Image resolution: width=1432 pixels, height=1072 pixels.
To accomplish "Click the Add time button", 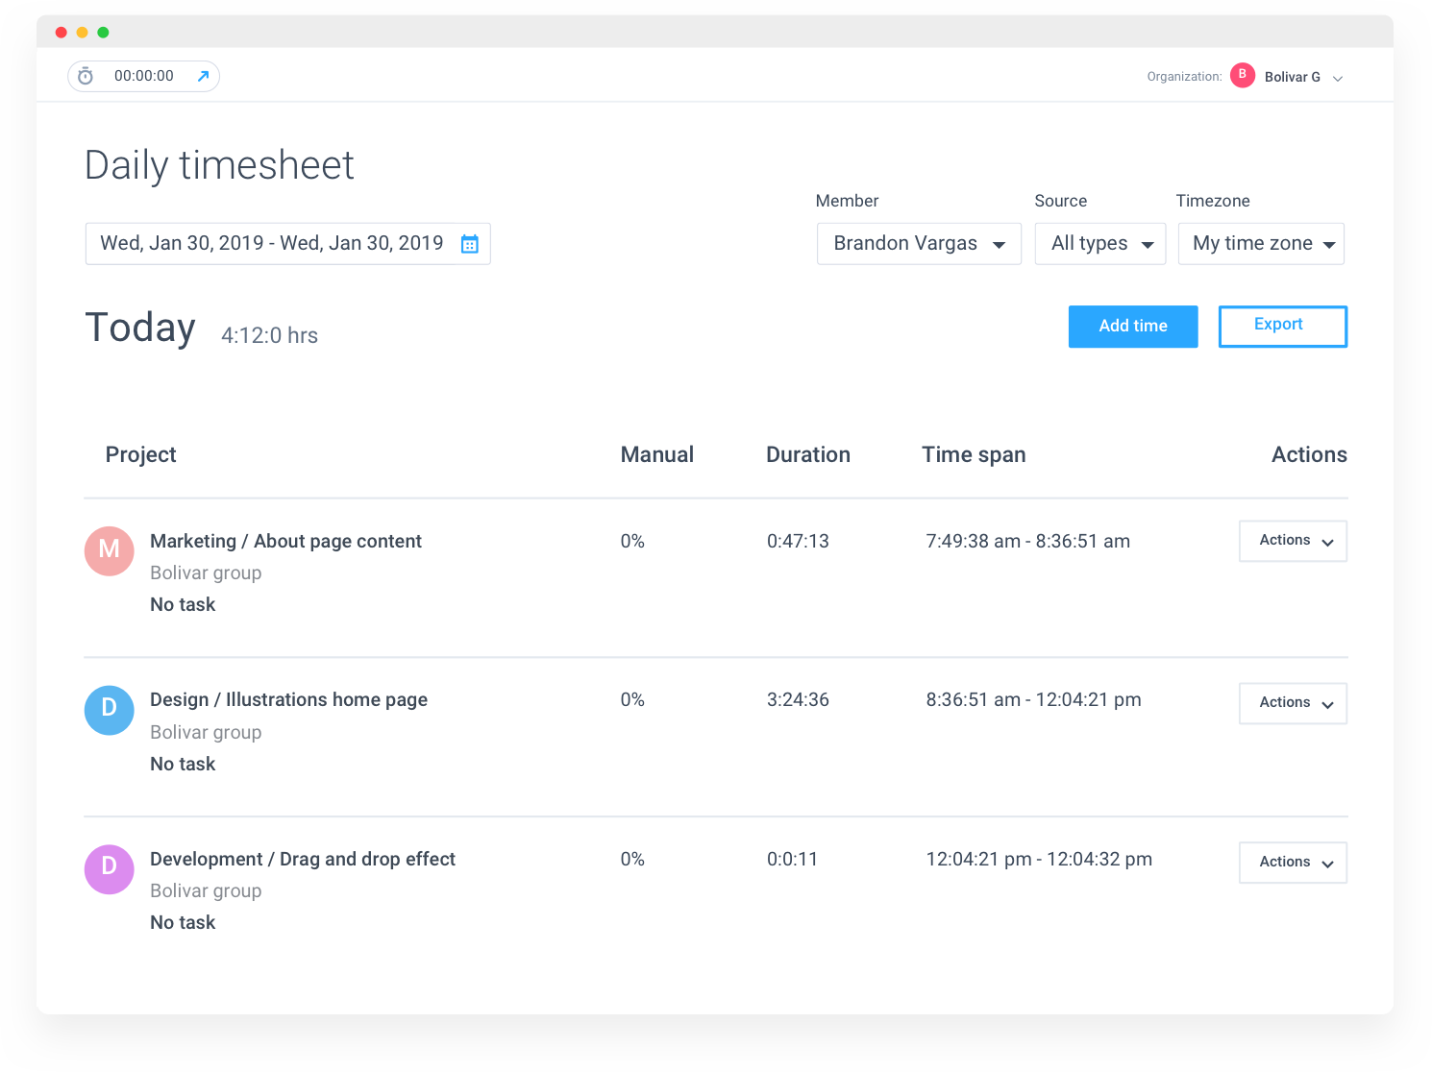I will pyautogui.click(x=1133, y=327).
